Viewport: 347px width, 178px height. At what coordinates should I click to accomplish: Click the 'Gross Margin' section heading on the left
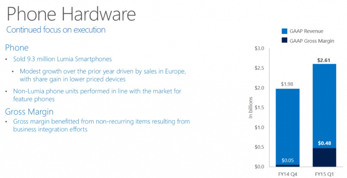tap(29, 111)
